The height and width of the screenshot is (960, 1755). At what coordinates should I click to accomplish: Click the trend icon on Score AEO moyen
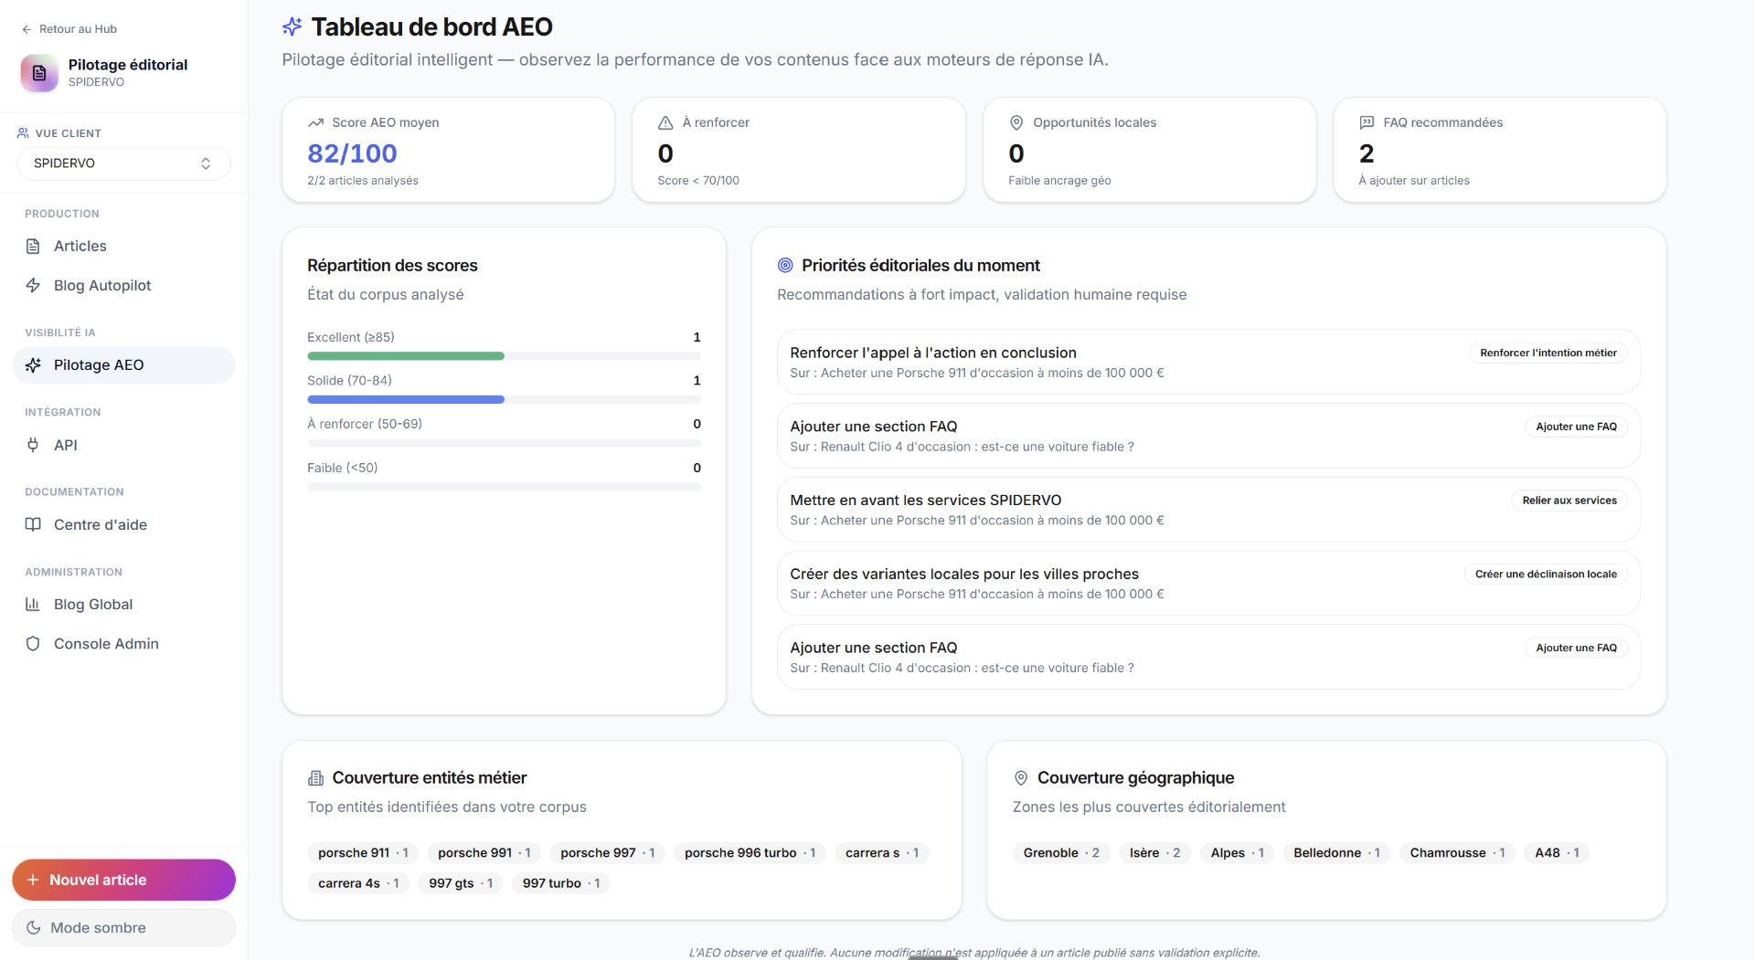point(316,122)
